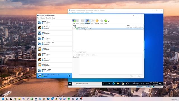
Task: Launch Microsoft Edge from the VM taskbar
Action: point(114,84)
